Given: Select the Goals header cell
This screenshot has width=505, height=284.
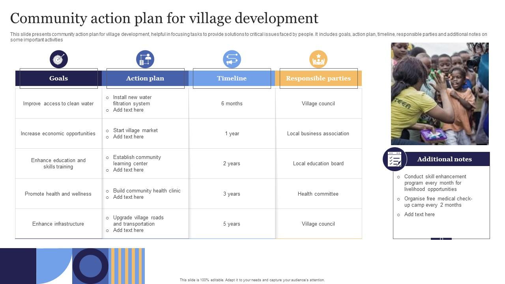Looking at the screenshot, I should point(58,78).
